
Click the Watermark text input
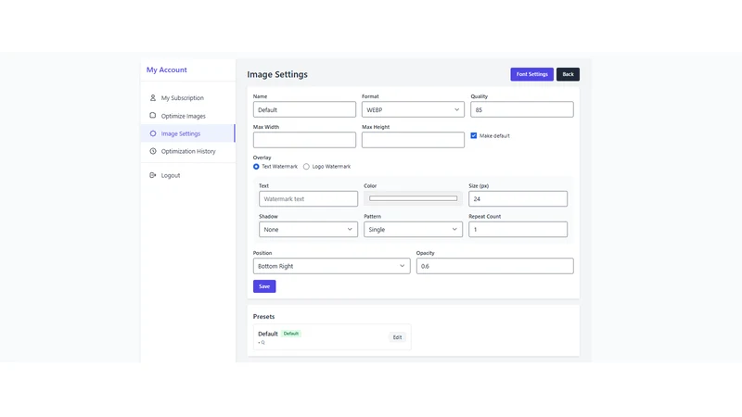(308, 198)
